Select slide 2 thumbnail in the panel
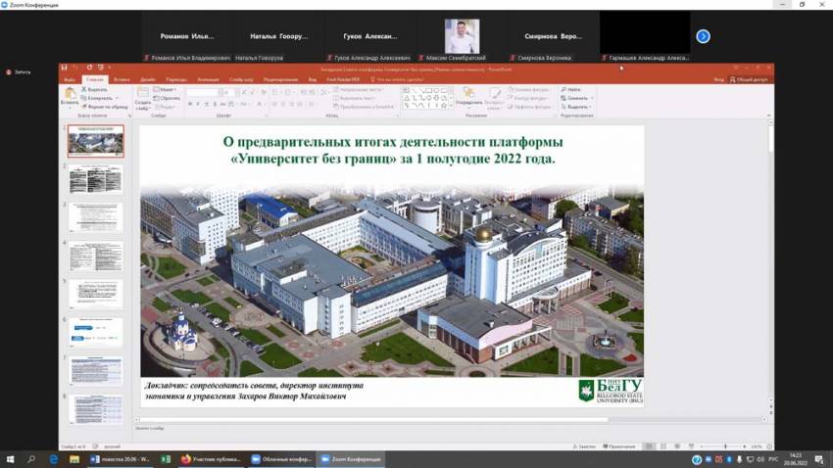833x468 pixels. 96,179
